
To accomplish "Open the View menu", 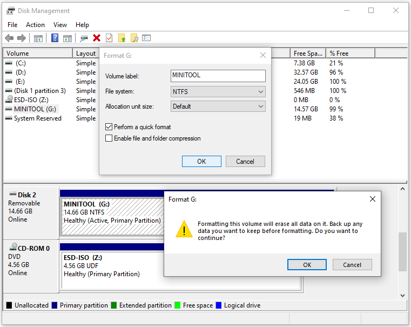I will (60, 25).
